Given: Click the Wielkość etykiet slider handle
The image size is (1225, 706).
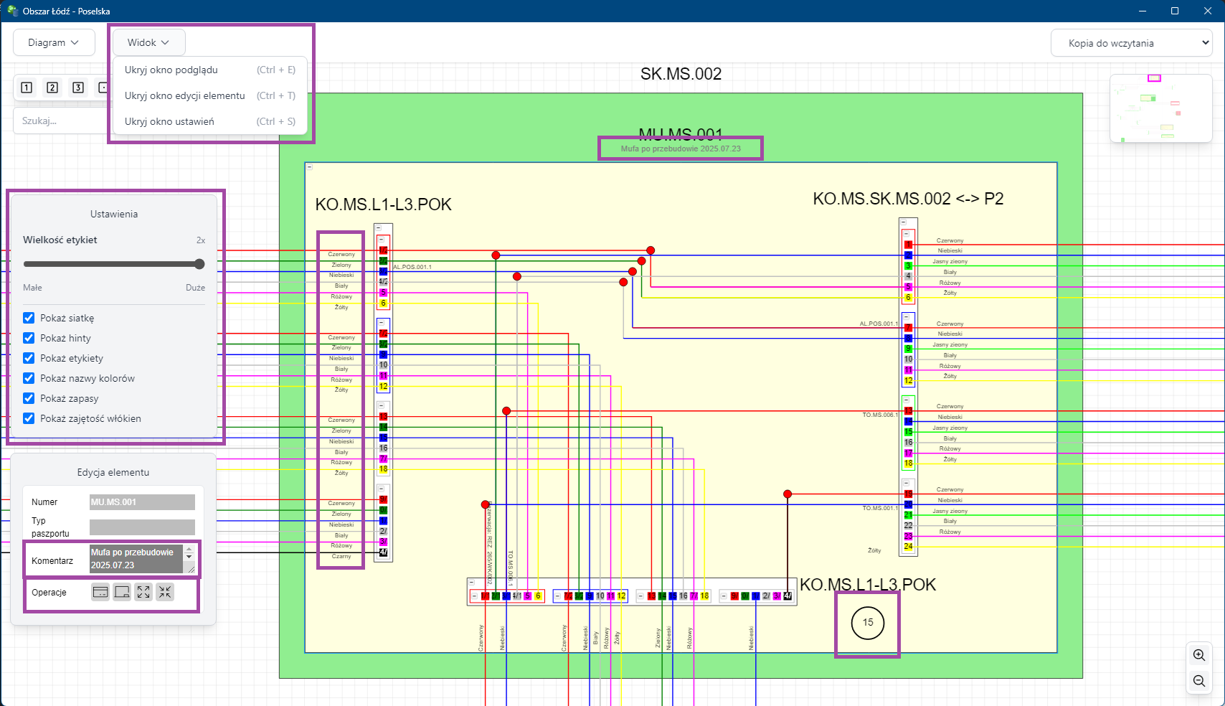Looking at the screenshot, I should tap(199, 264).
